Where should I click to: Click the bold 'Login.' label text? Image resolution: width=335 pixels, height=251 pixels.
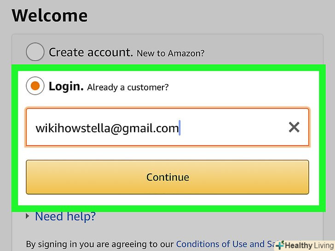[x=66, y=86]
